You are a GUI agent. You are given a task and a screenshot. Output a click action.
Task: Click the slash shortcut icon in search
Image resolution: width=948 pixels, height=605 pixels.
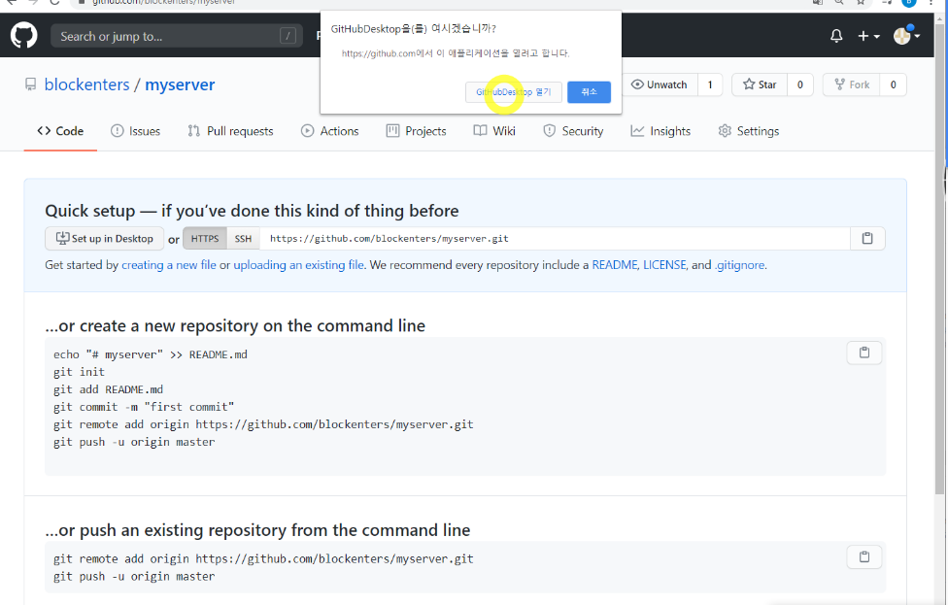click(x=288, y=36)
